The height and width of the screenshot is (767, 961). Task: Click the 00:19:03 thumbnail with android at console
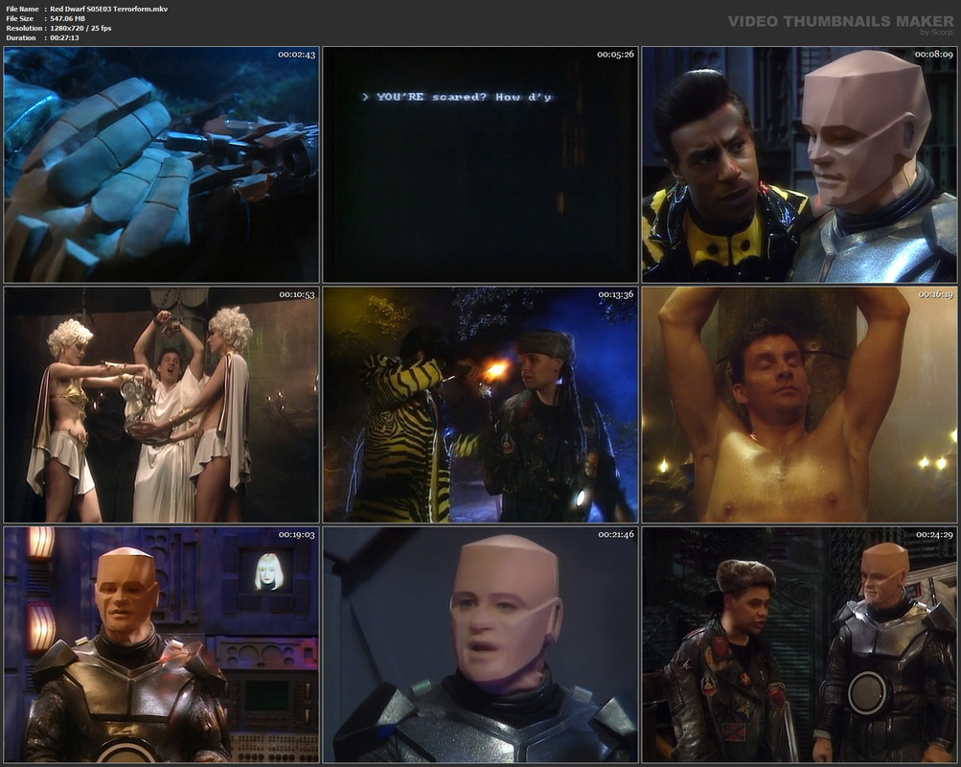click(x=162, y=645)
